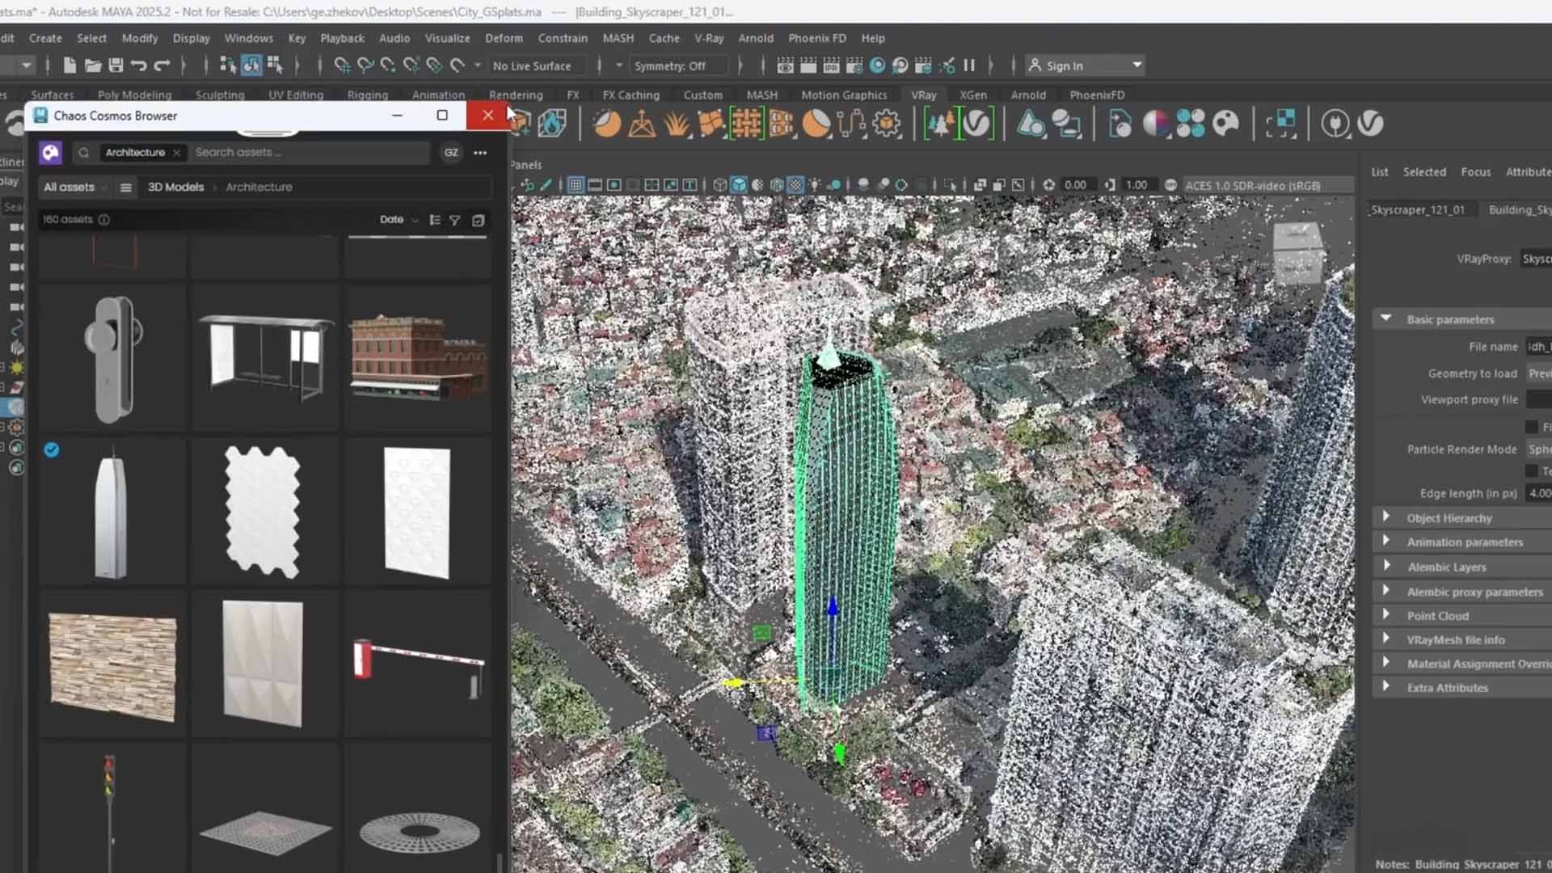Click the filter funnel icon in Cosmos
1552x873 pixels.
455,220
